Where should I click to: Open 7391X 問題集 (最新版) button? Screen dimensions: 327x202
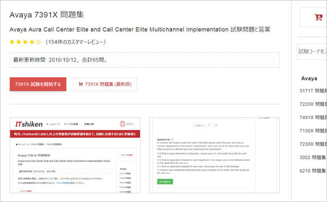tap(105, 84)
